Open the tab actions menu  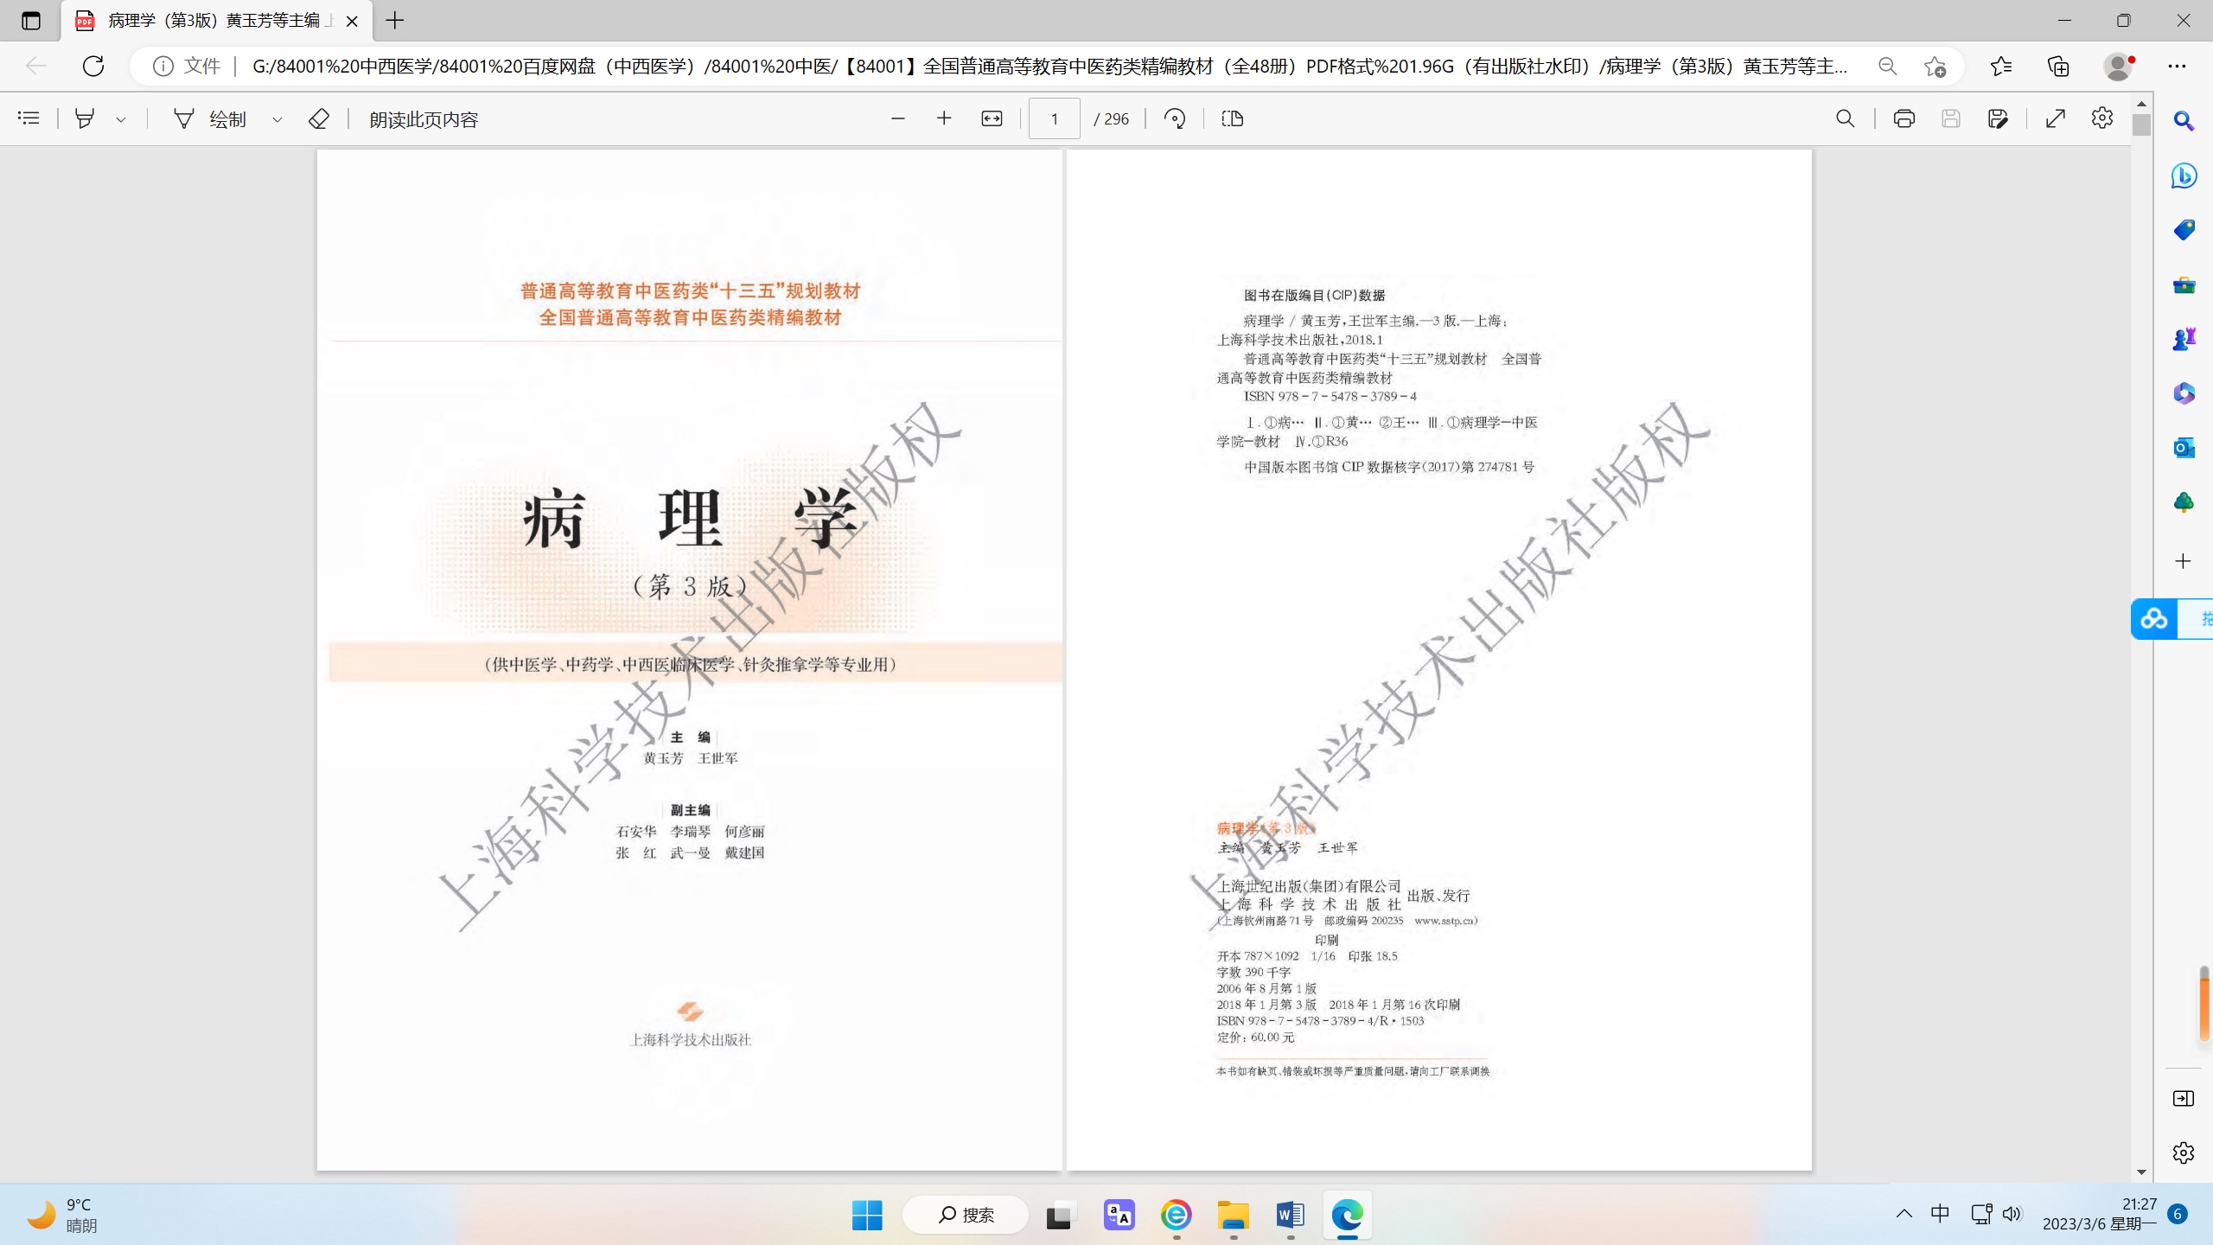[31, 21]
